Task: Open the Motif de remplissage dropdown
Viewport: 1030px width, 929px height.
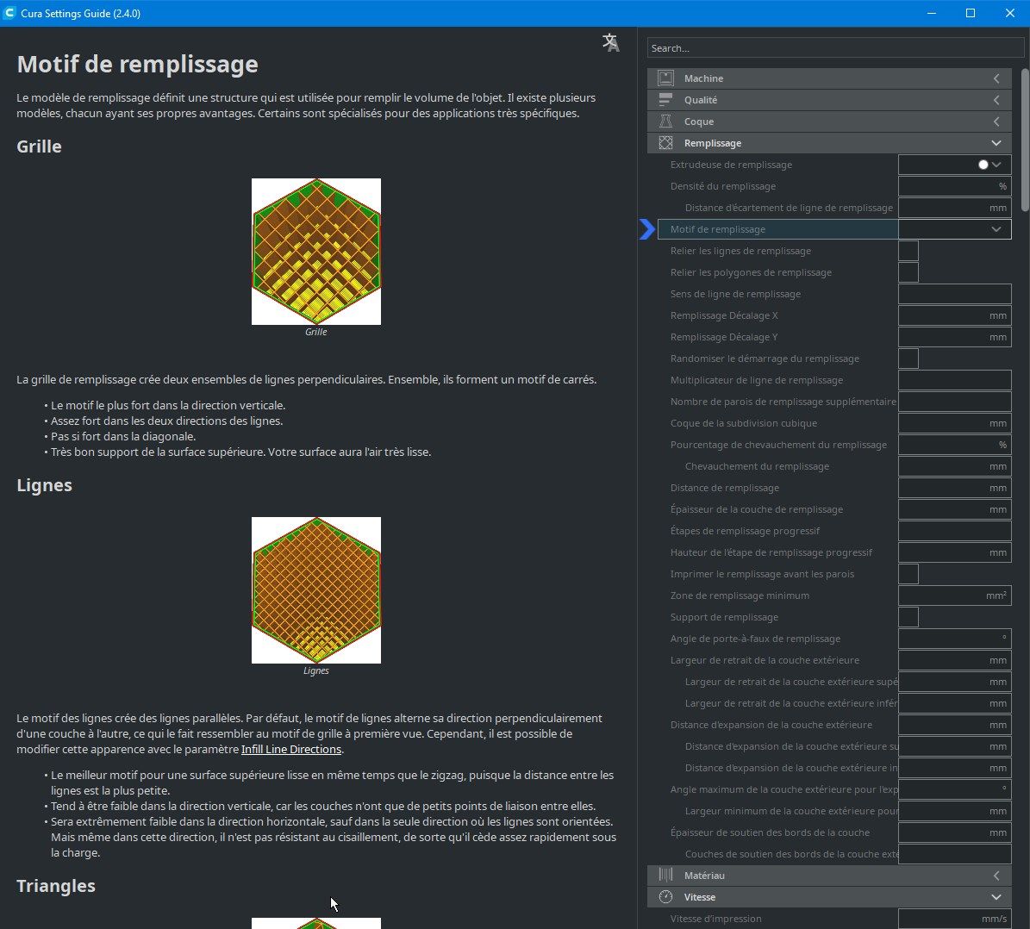Action: tap(954, 229)
